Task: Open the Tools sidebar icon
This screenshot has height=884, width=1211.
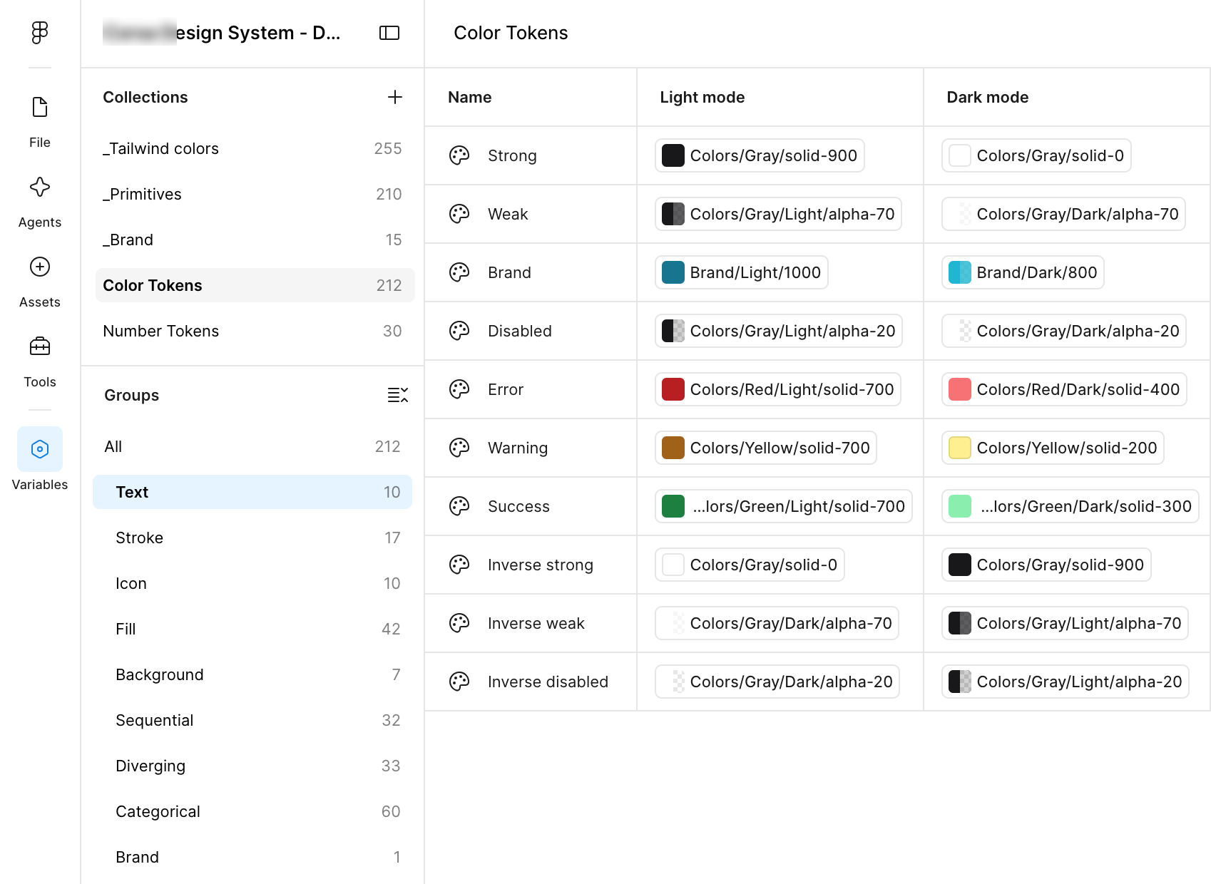Action: [40, 346]
